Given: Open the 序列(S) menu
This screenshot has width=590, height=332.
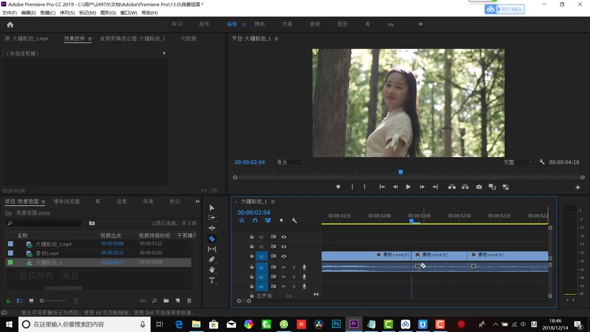Looking at the screenshot, I should click(x=67, y=13).
